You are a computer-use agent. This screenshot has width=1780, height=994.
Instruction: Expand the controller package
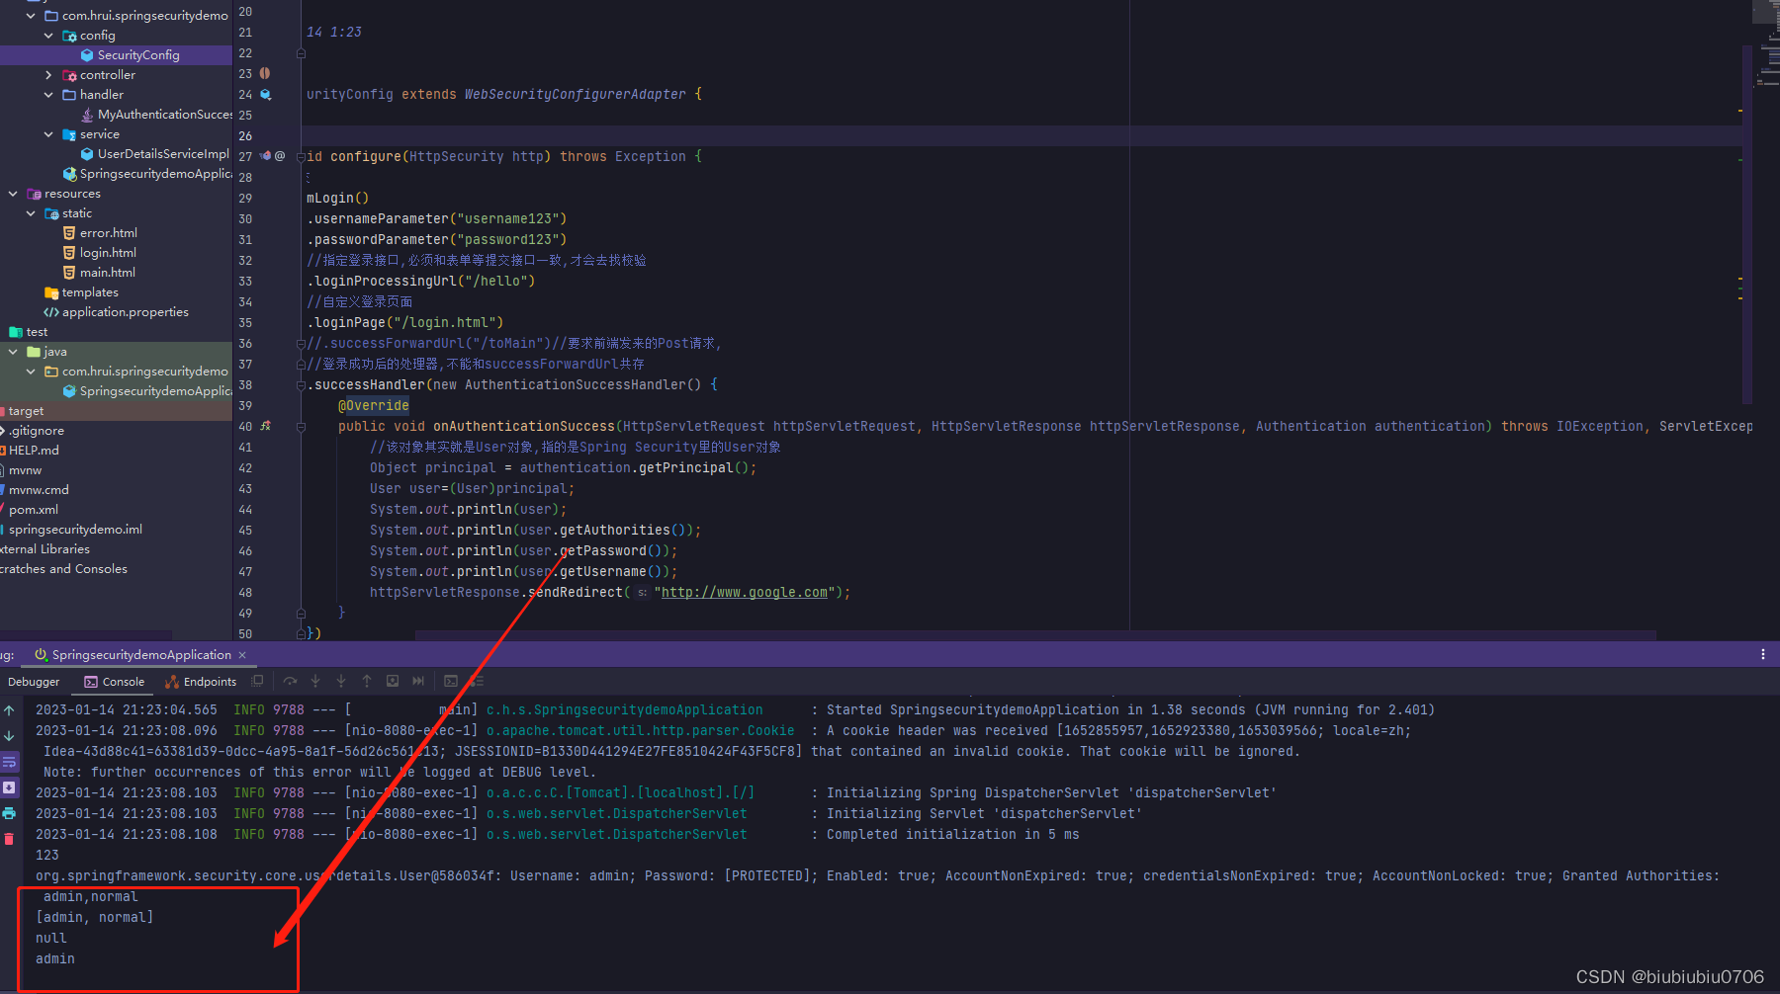48,75
